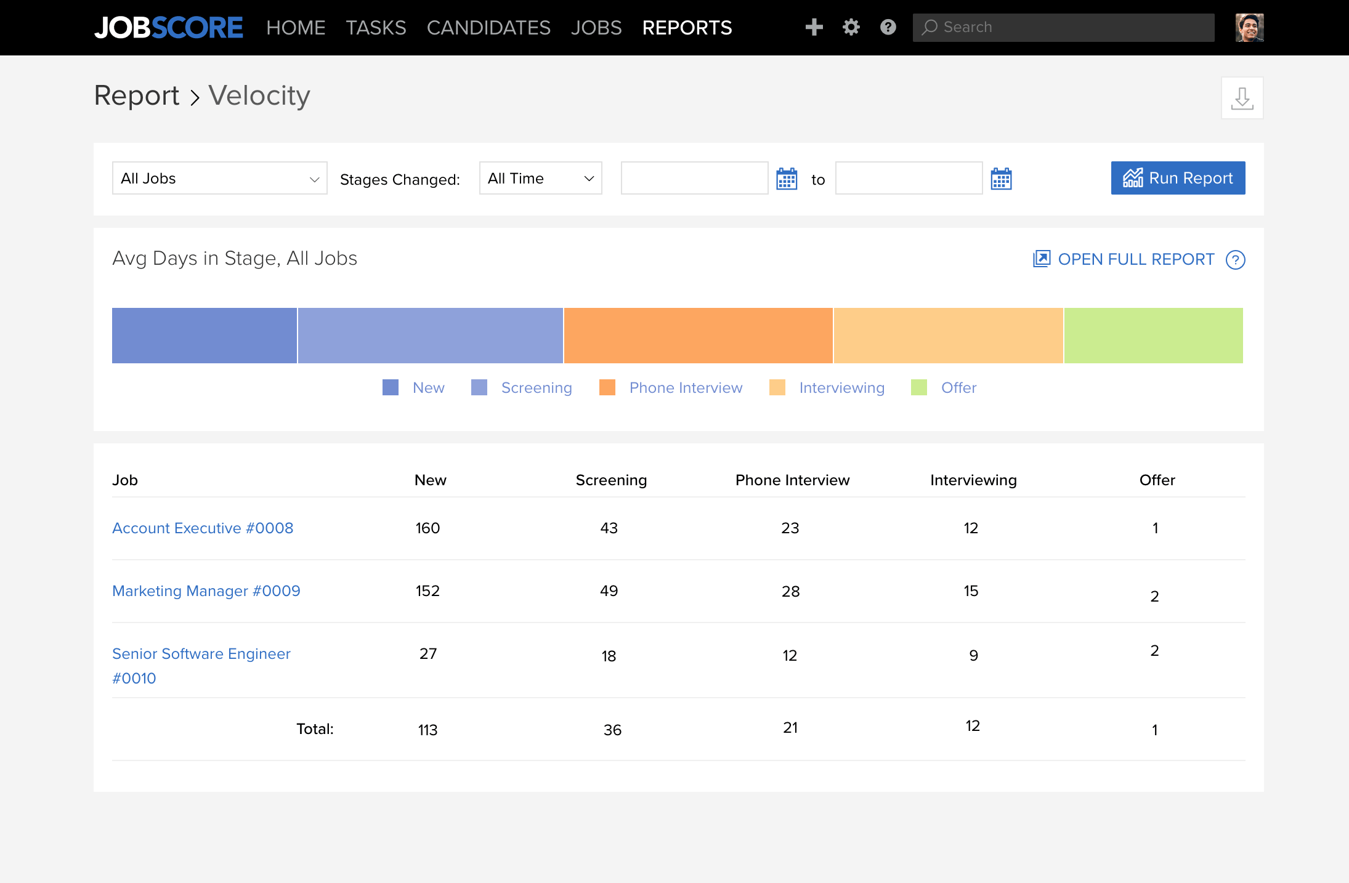Click the Report breadcrumb link
1349x883 pixels.
[x=137, y=95]
